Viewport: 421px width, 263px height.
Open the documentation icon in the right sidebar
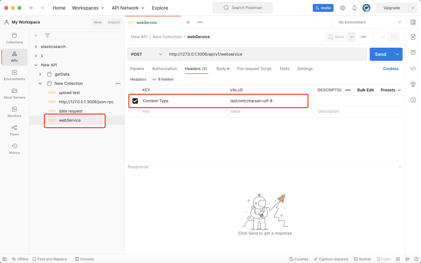[413, 37]
